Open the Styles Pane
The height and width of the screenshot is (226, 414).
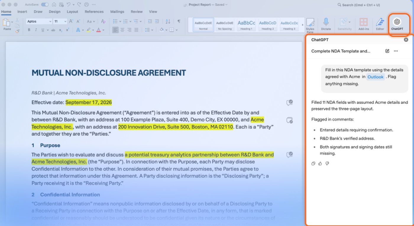(x=310, y=25)
